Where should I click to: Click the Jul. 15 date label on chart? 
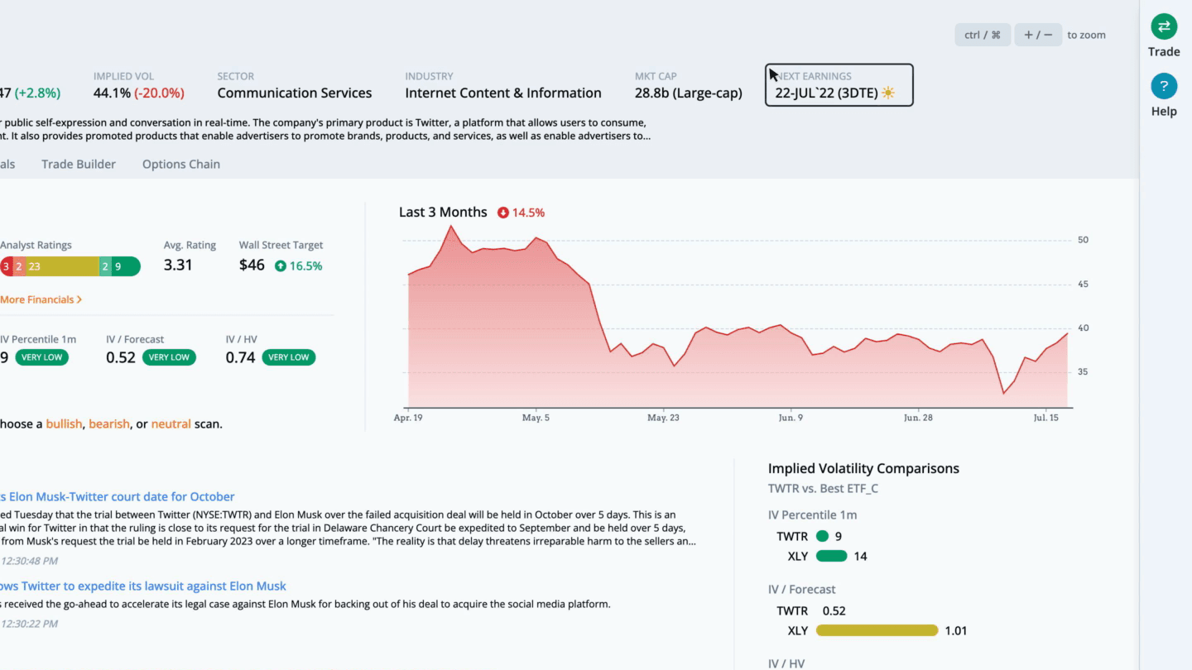click(x=1045, y=418)
